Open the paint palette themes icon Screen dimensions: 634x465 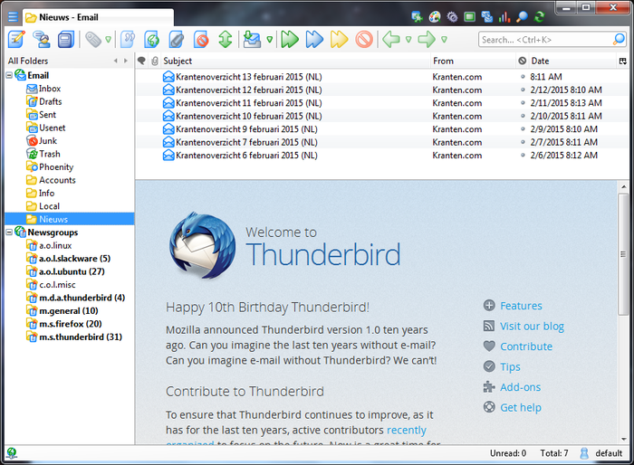click(435, 16)
